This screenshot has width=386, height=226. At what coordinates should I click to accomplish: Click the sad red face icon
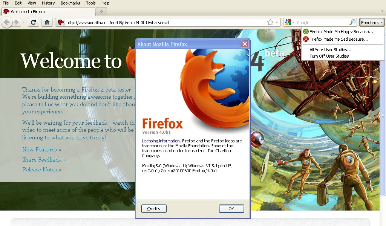306,39
